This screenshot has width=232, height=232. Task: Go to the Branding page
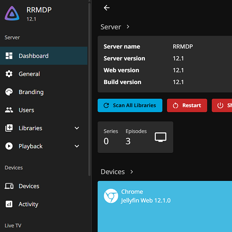44,92
